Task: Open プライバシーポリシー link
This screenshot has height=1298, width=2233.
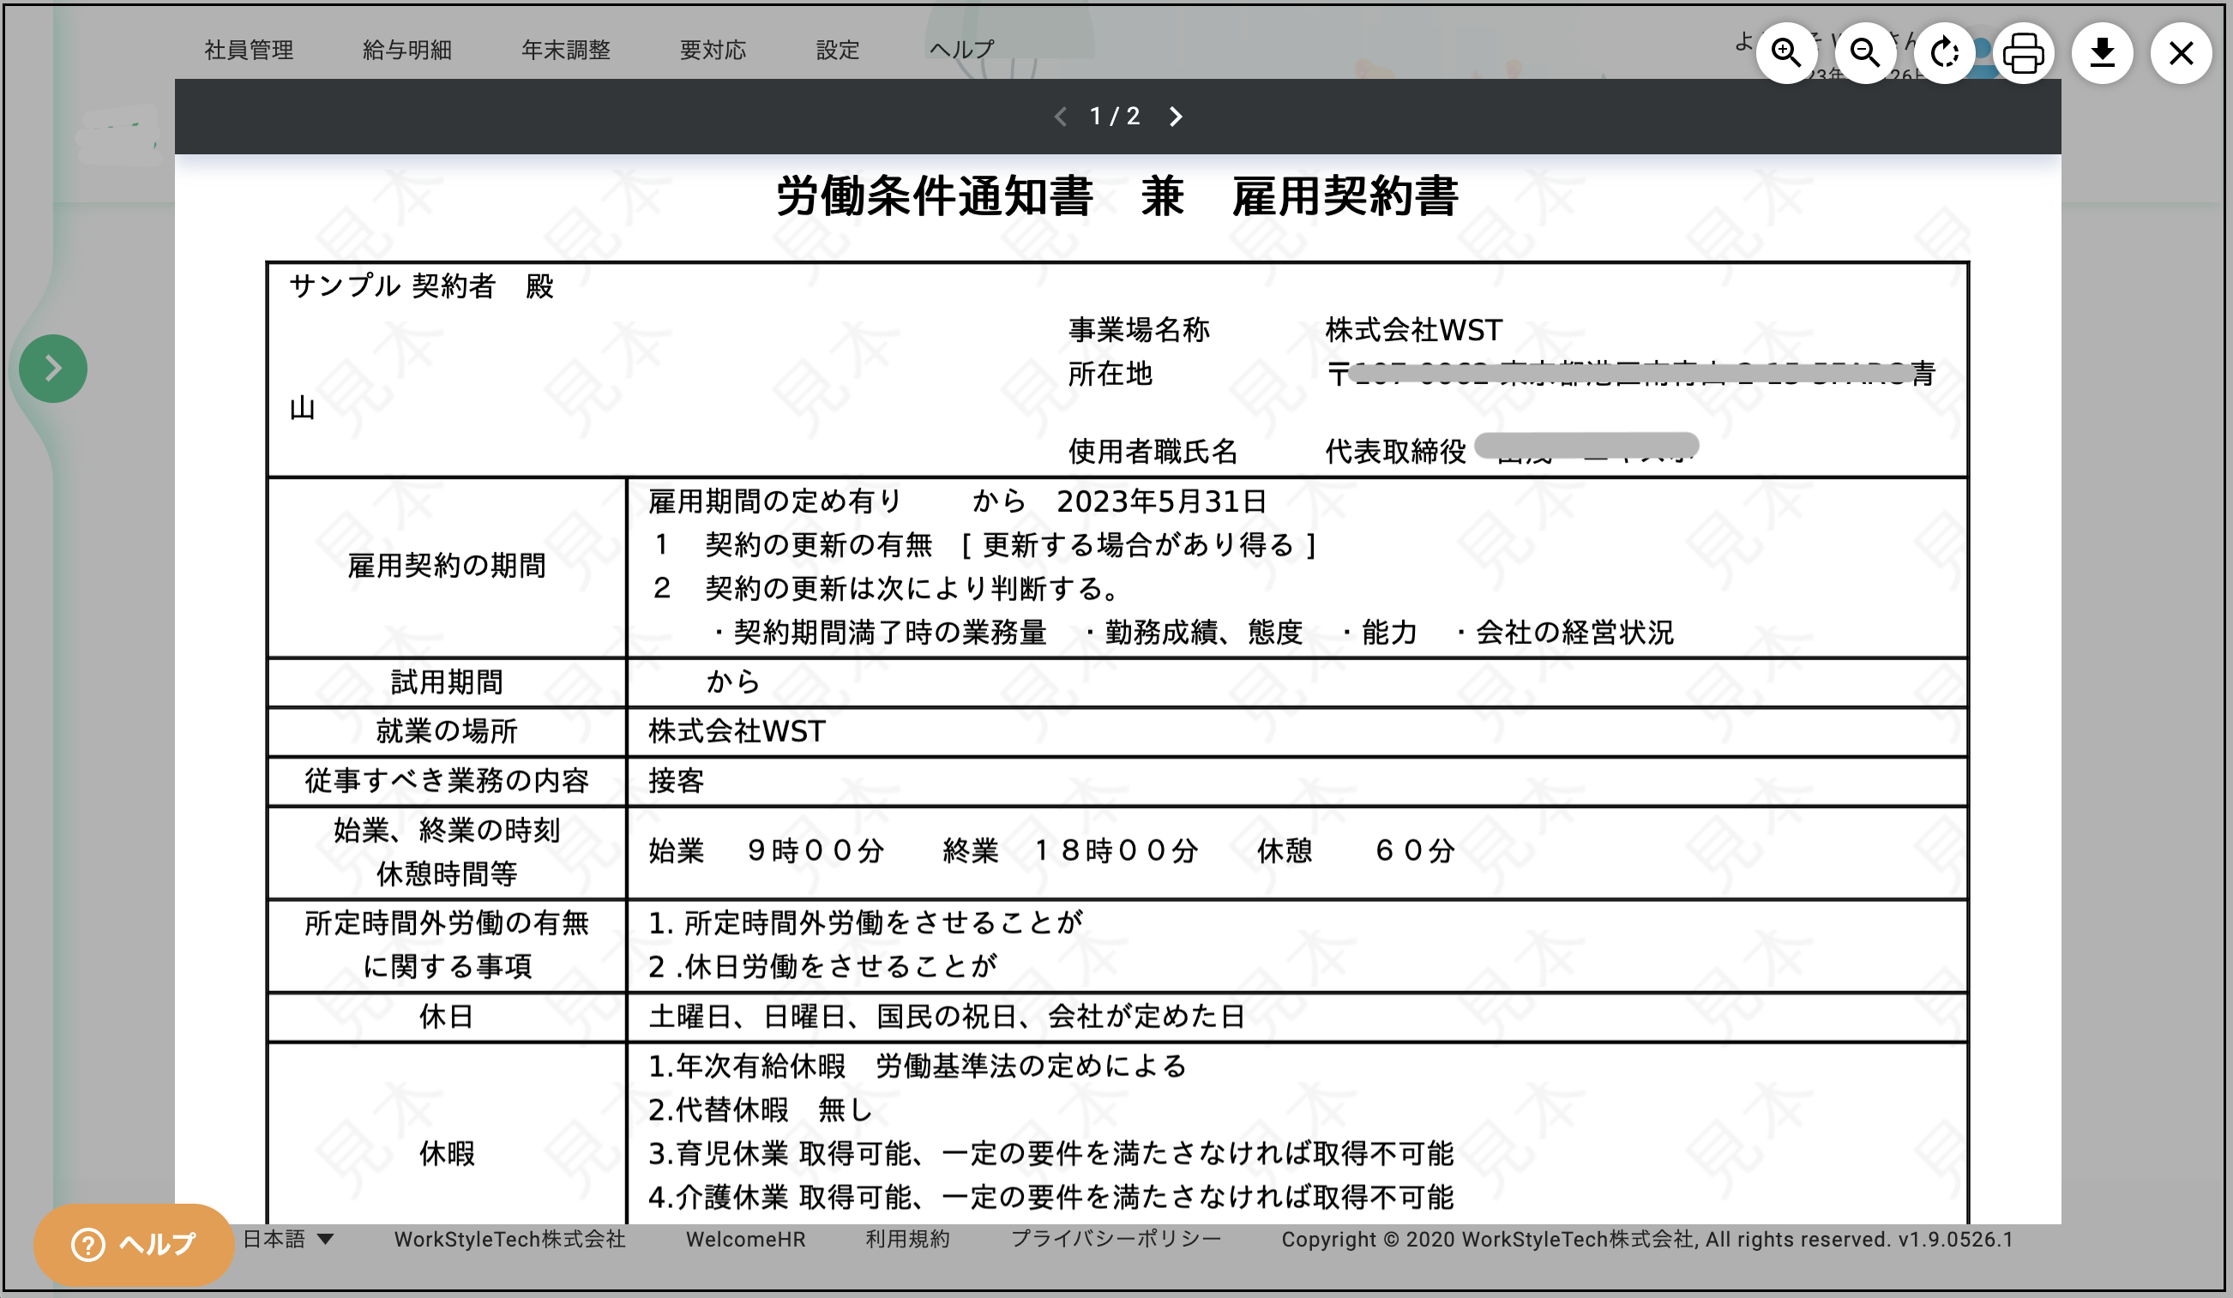Action: 1116,1239
